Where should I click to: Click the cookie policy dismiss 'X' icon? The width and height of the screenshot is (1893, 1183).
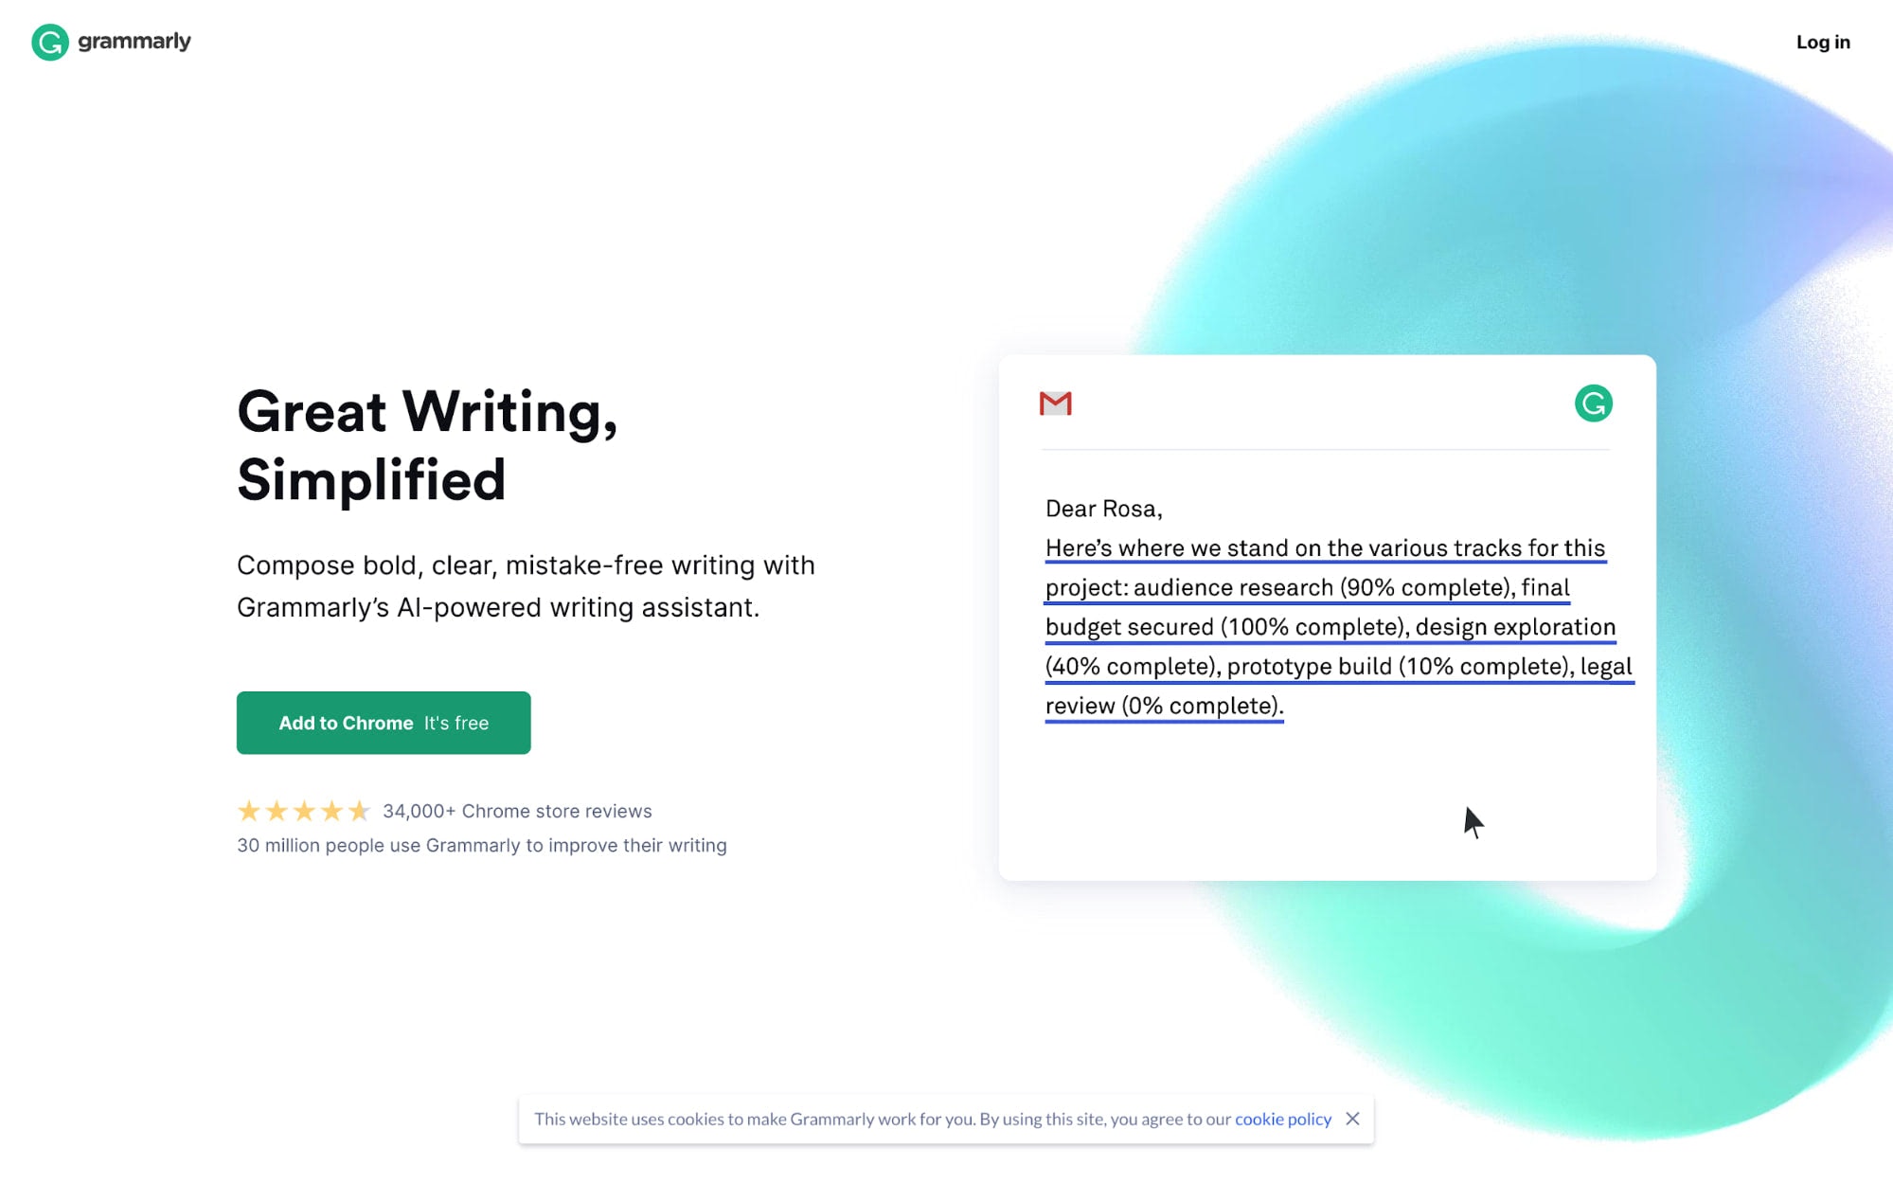pos(1352,1118)
